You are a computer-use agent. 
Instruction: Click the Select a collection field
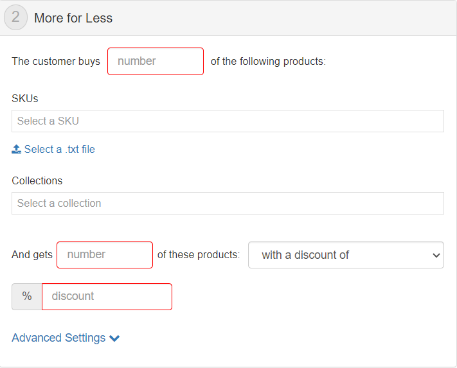coord(228,203)
